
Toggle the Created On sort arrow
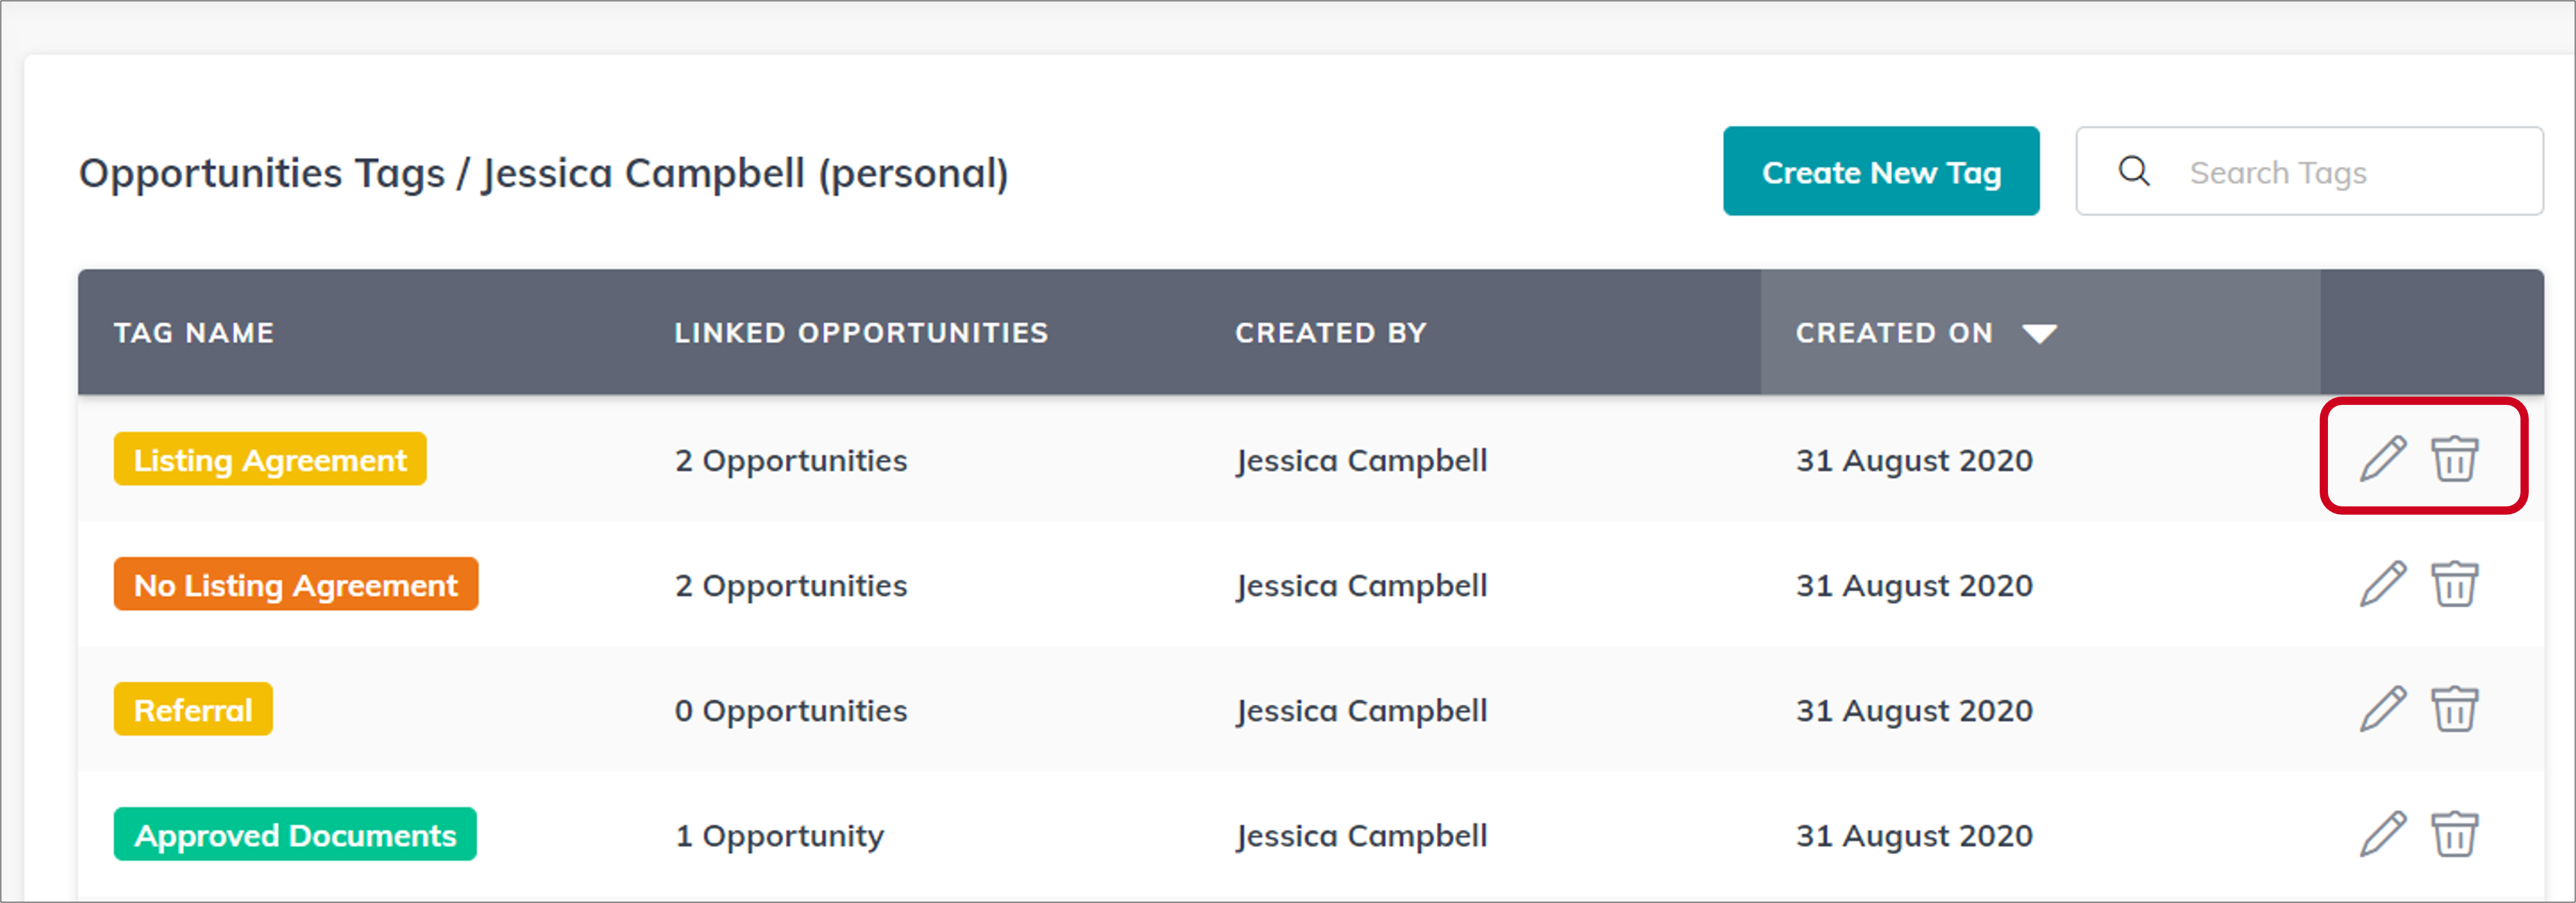pyautogui.click(x=2039, y=333)
